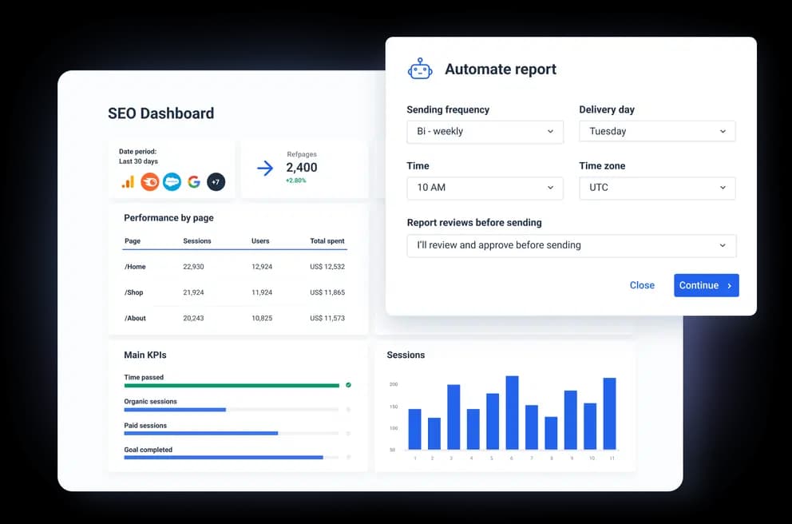Screen dimensions: 792x524
Task: Open the Time dropdown set to 10 AM
Action: click(485, 188)
